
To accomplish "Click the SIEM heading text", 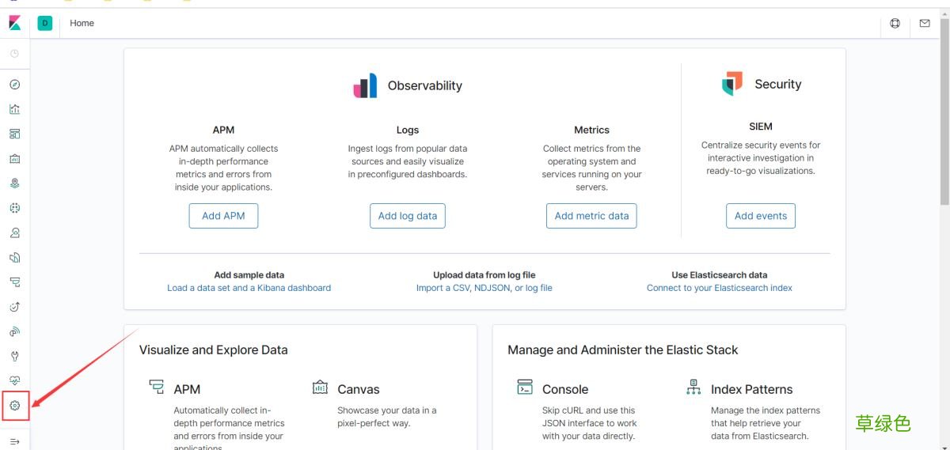I will pos(761,127).
